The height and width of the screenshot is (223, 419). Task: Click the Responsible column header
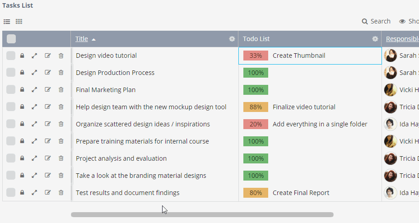pyautogui.click(x=402, y=39)
